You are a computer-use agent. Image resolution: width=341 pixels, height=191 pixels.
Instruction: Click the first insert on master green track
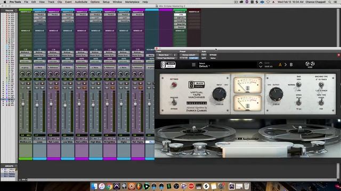tap(180, 14)
